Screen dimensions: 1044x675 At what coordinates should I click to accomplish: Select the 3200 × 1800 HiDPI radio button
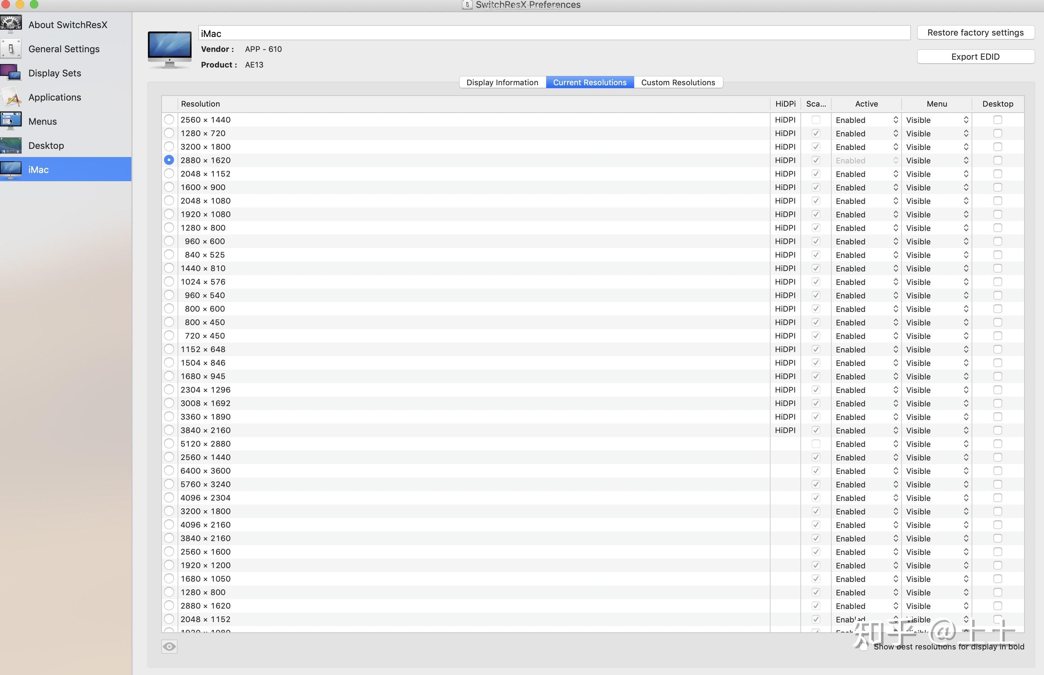pos(169,147)
